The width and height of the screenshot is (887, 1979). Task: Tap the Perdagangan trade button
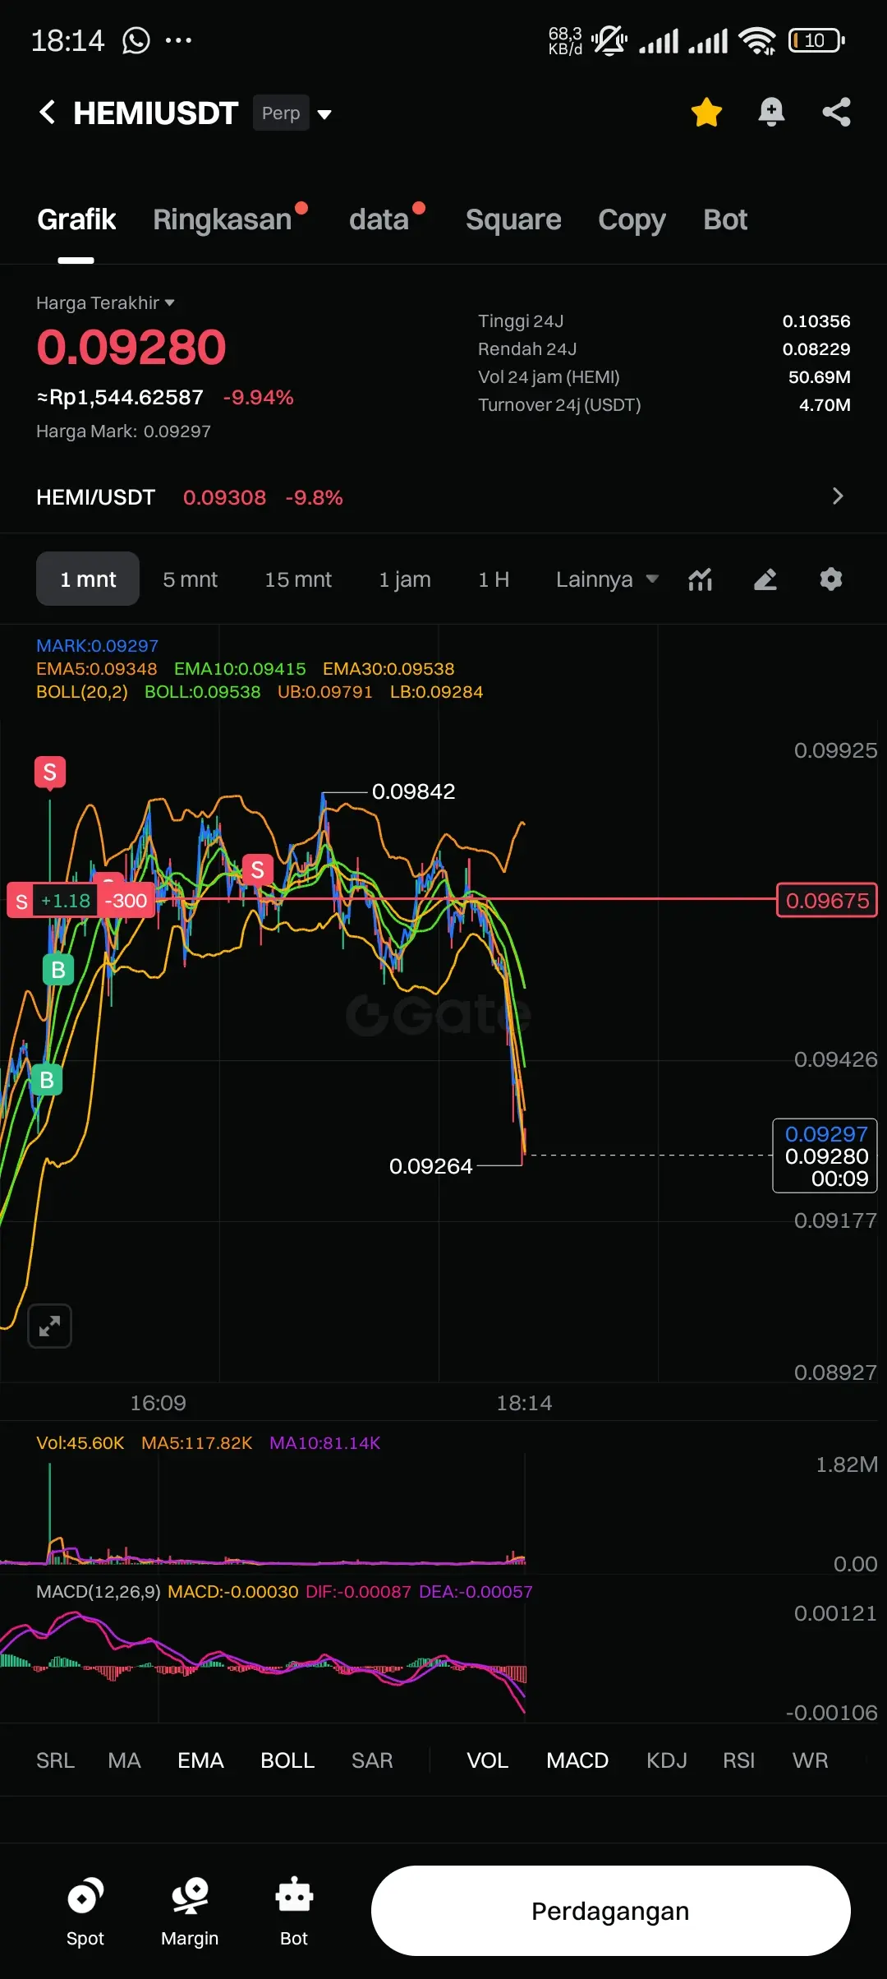(x=610, y=1911)
